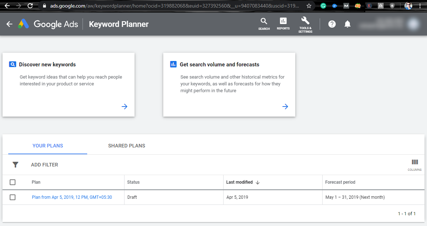Open the notifications bell
The width and height of the screenshot is (427, 226).
coord(347,24)
